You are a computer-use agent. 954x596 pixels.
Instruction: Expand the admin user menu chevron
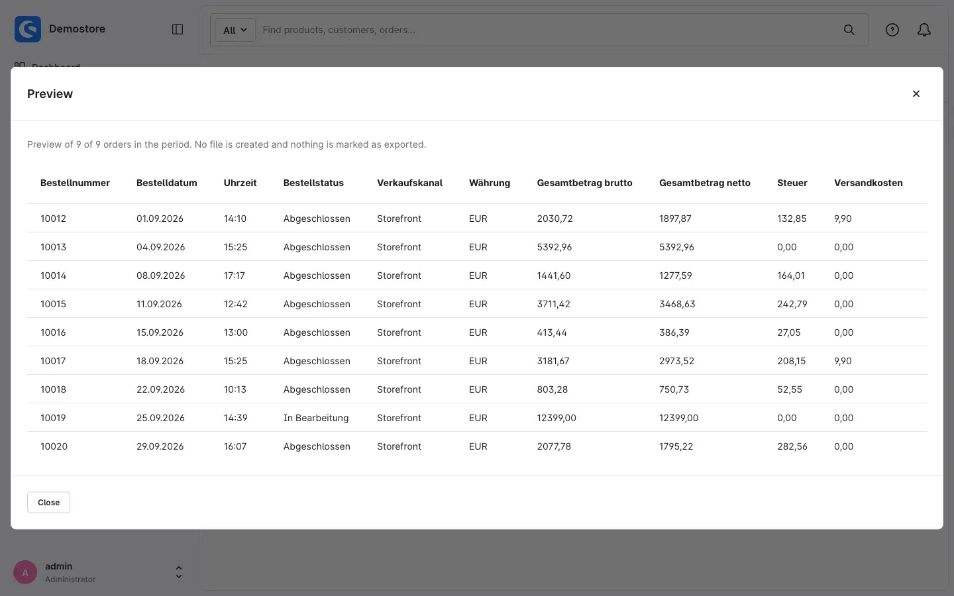click(x=179, y=572)
